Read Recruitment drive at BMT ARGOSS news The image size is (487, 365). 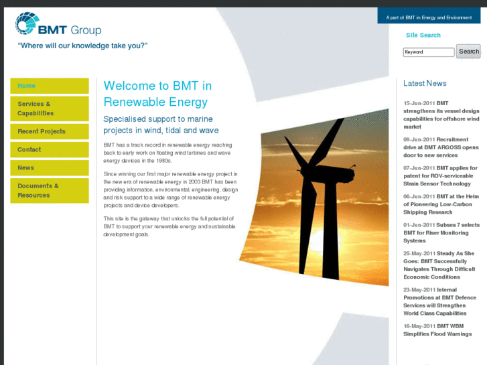[x=441, y=147]
